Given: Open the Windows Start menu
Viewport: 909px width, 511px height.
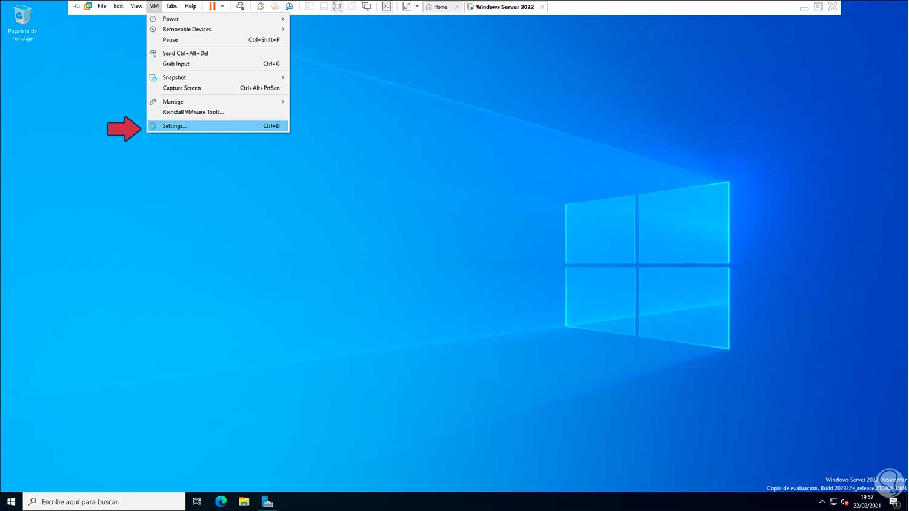Looking at the screenshot, I should (x=11, y=501).
